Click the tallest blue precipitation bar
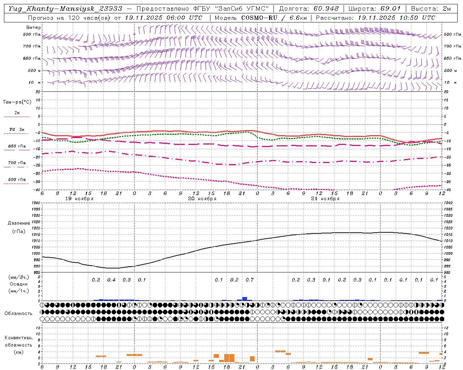Image resolution: width=463 pixels, height=370 pixels. click(245, 299)
